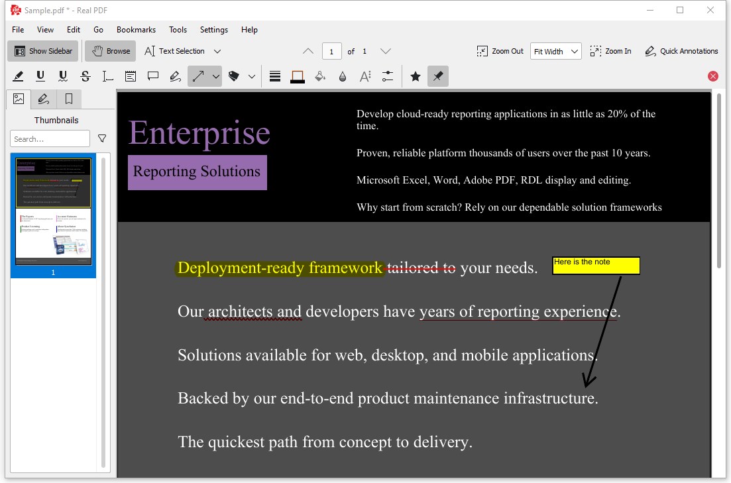Click the star bookmark annotation icon
This screenshot has height=483, width=731.
[x=416, y=76]
